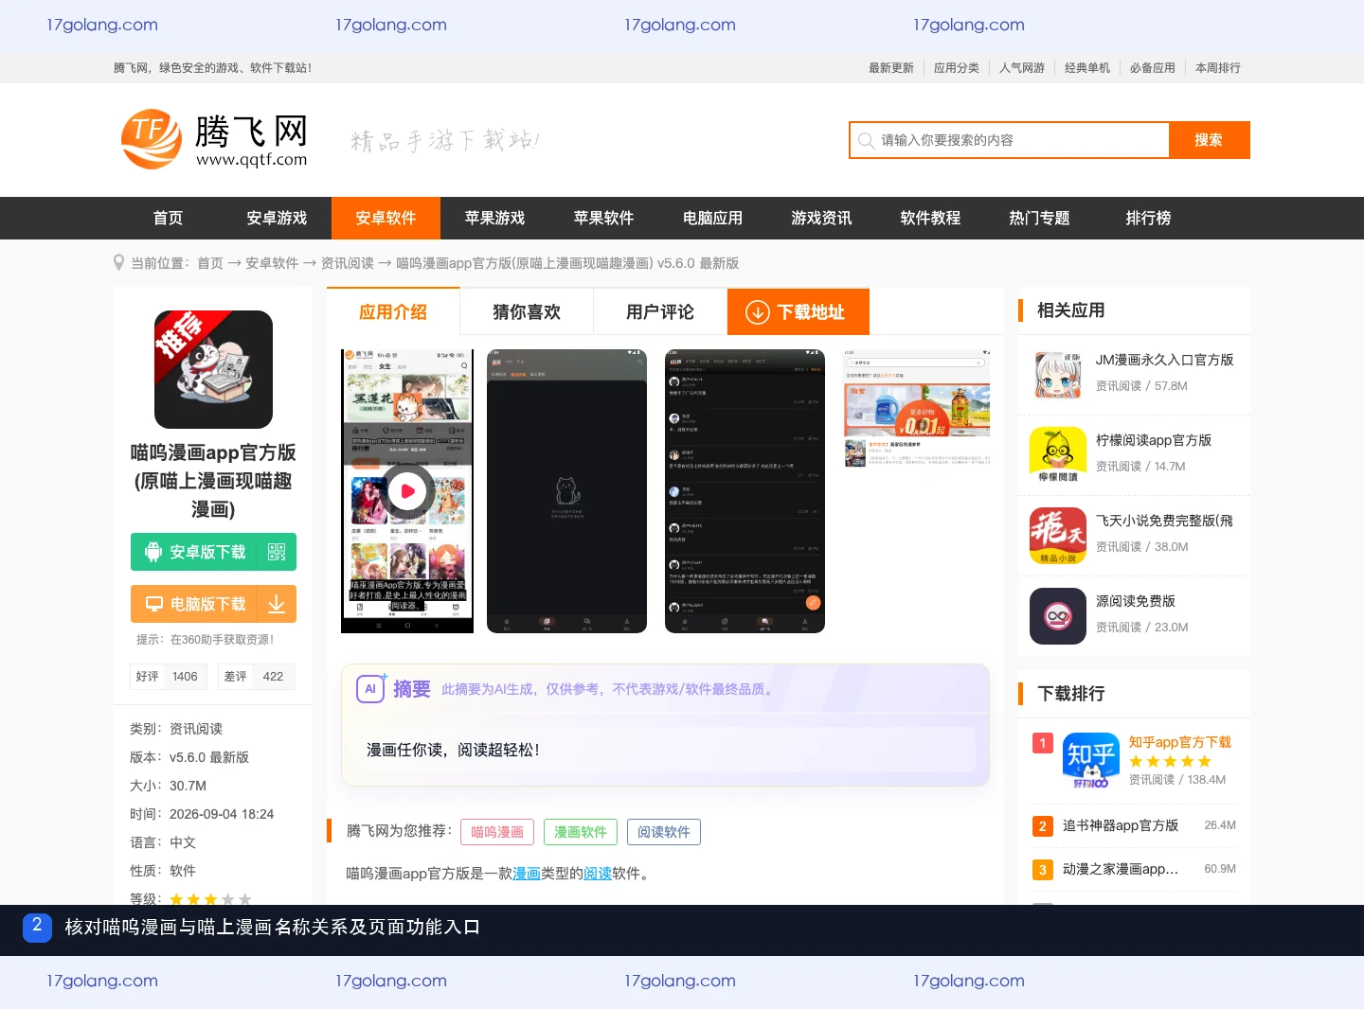Open 柠檬阅读 app icon
The width and height of the screenshot is (1364, 1009).
(x=1058, y=455)
